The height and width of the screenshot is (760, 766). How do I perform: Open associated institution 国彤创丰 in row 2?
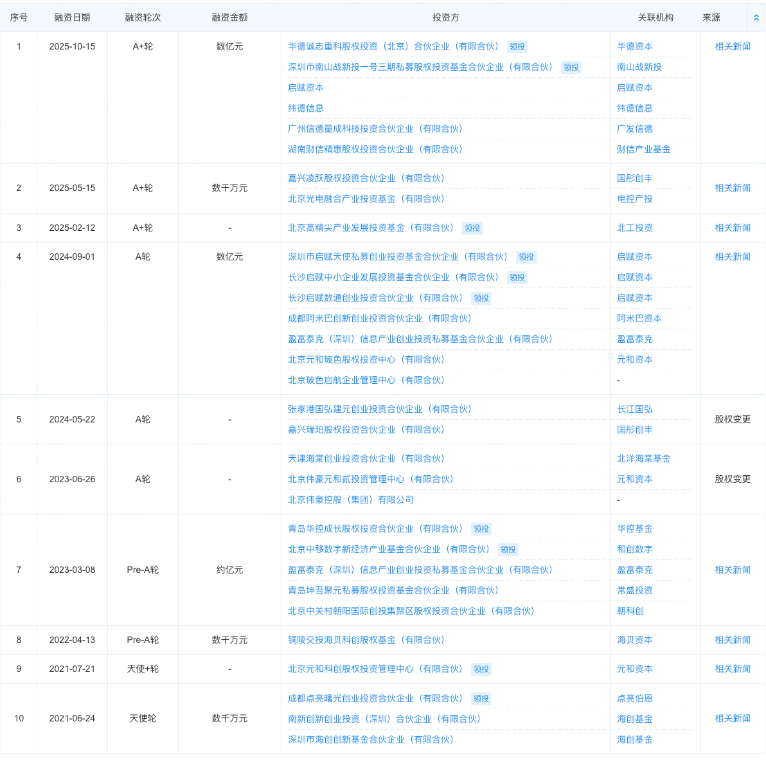(x=634, y=178)
